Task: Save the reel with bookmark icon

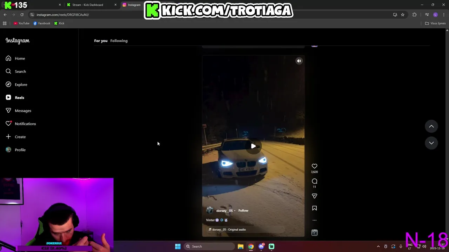Action: tap(314, 208)
